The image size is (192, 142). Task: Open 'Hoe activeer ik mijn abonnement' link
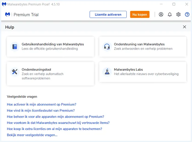click(41, 104)
